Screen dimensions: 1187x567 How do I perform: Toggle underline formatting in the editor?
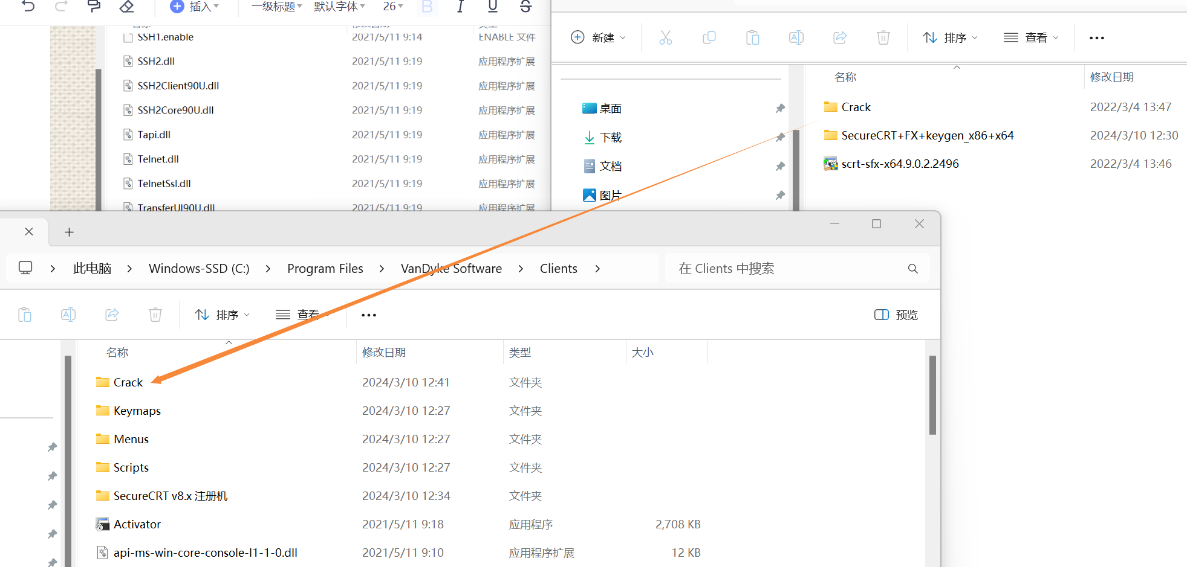(x=493, y=7)
